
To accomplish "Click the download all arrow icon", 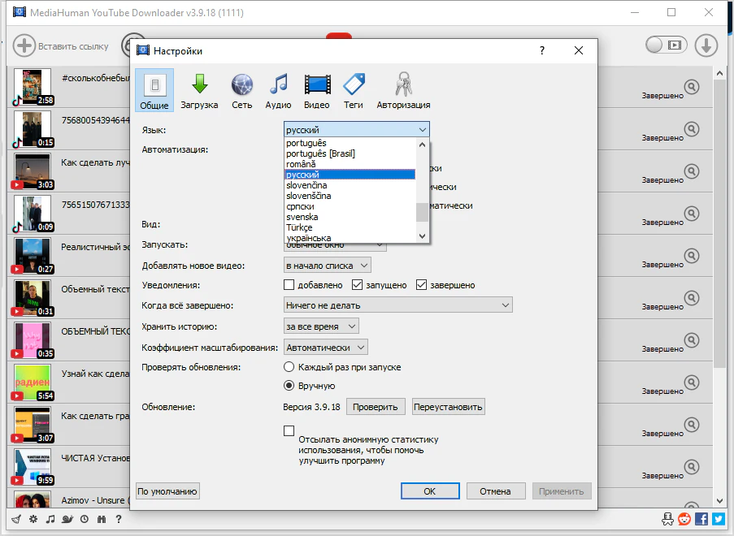I will coord(706,45).
